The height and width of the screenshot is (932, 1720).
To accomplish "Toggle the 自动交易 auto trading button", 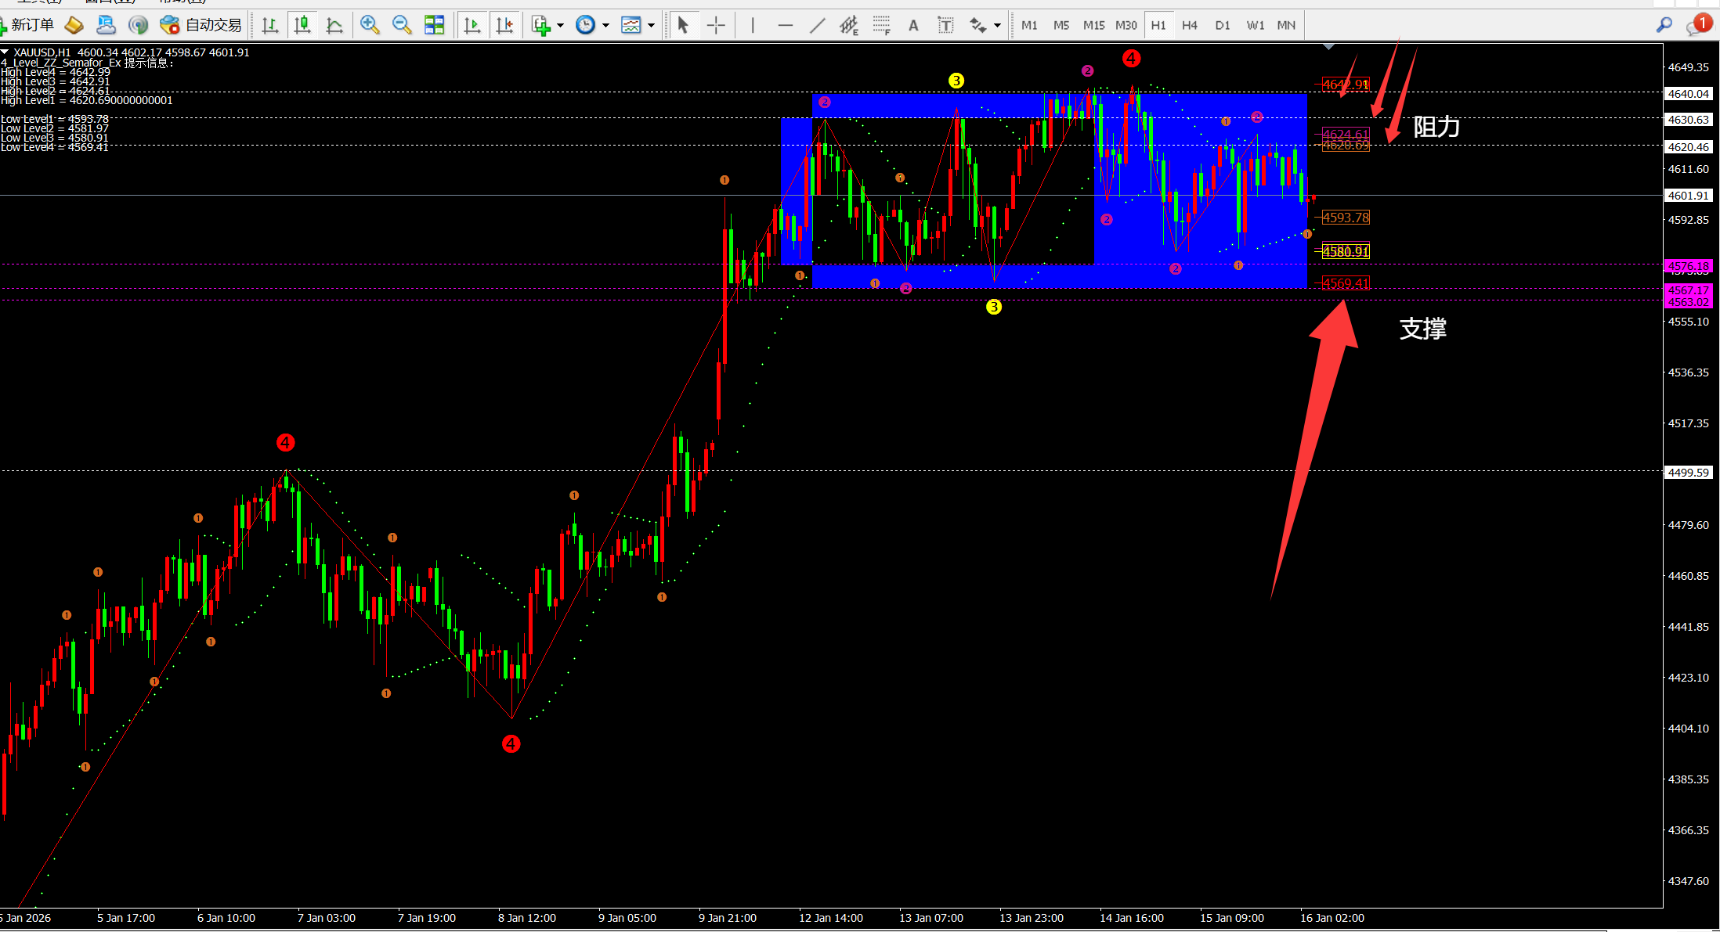I will point(201,25).
